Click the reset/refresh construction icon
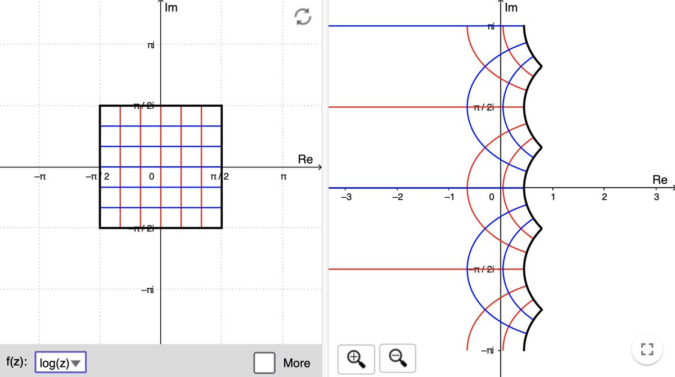Screen dimensions: 675x377 point(303,17)
